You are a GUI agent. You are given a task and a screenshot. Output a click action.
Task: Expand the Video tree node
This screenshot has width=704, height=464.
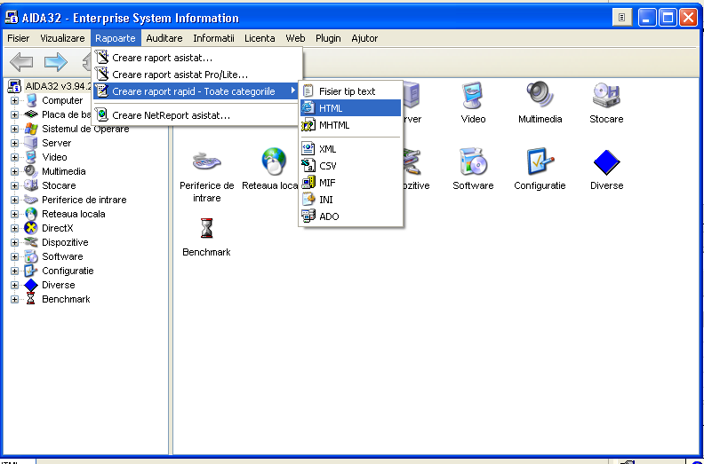click(x=15, y=157)
